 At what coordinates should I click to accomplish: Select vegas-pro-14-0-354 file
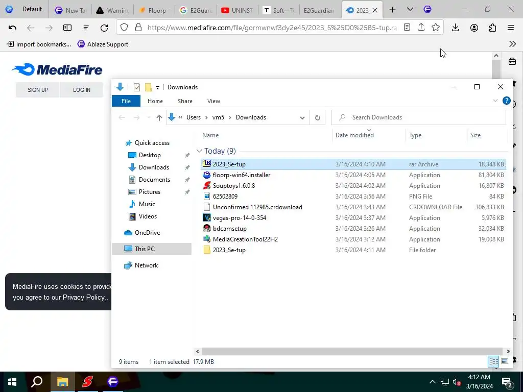pyautogui.click(x=353, y=217)
